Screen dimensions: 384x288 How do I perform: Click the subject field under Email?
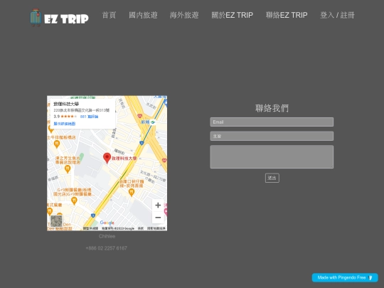pos(272,136)
